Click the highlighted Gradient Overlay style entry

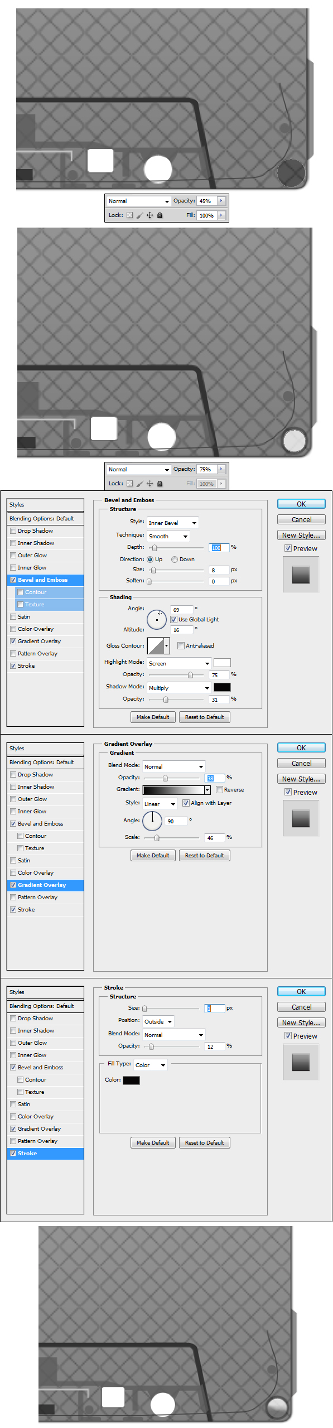pyautogui.click(x=45, y=885)
